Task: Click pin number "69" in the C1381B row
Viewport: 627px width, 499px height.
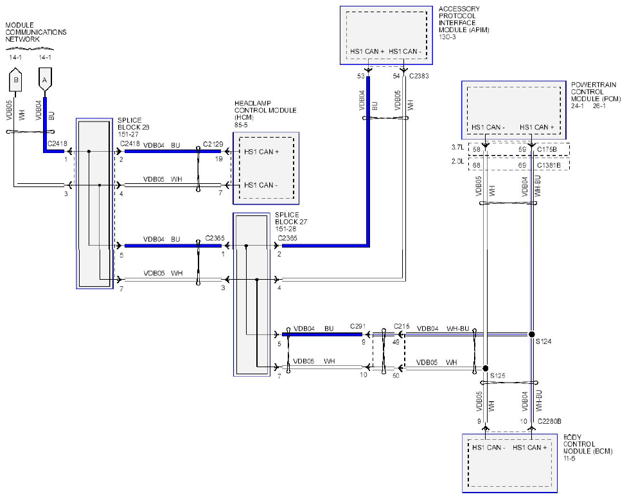Action: coord(522,165)
